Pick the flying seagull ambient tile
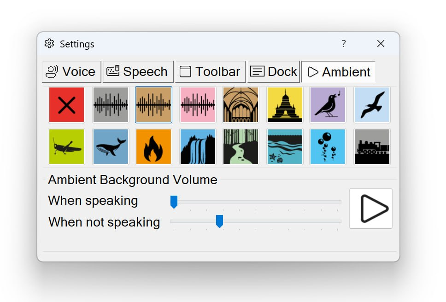This screenshot has width=446, height=302. pos(372,105)
